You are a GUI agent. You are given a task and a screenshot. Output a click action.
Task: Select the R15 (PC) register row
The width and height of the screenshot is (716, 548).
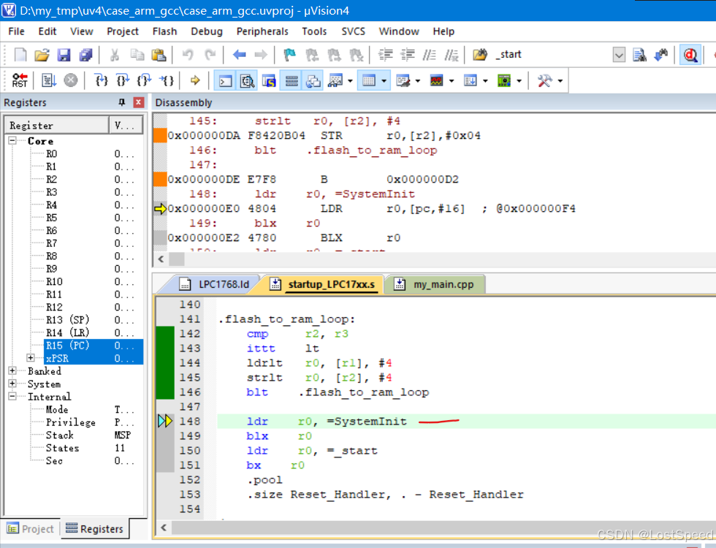pos(94,345)
